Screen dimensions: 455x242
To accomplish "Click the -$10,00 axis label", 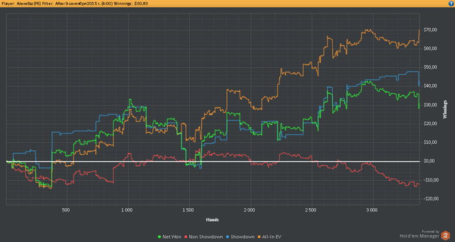I will click(431, 180).
